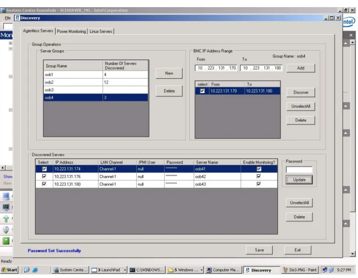Open the LaunchPad taskbar group dropdown arrow
Screen dimensions: 358x278
coord(125,270)
